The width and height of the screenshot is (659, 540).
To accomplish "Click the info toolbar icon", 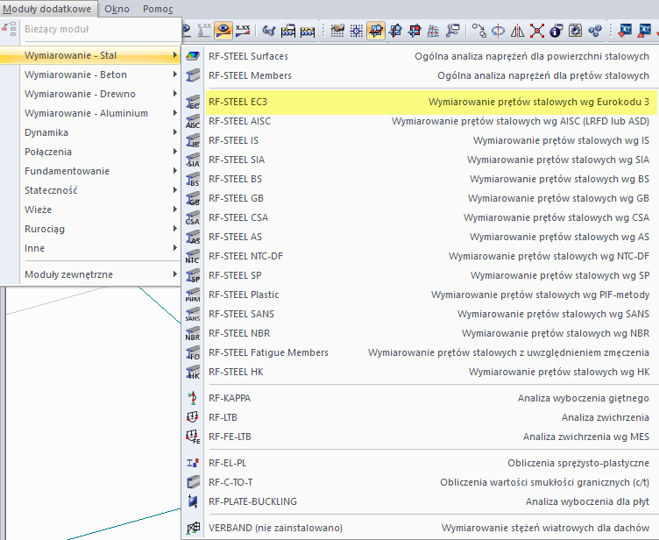I will point(556,31).
